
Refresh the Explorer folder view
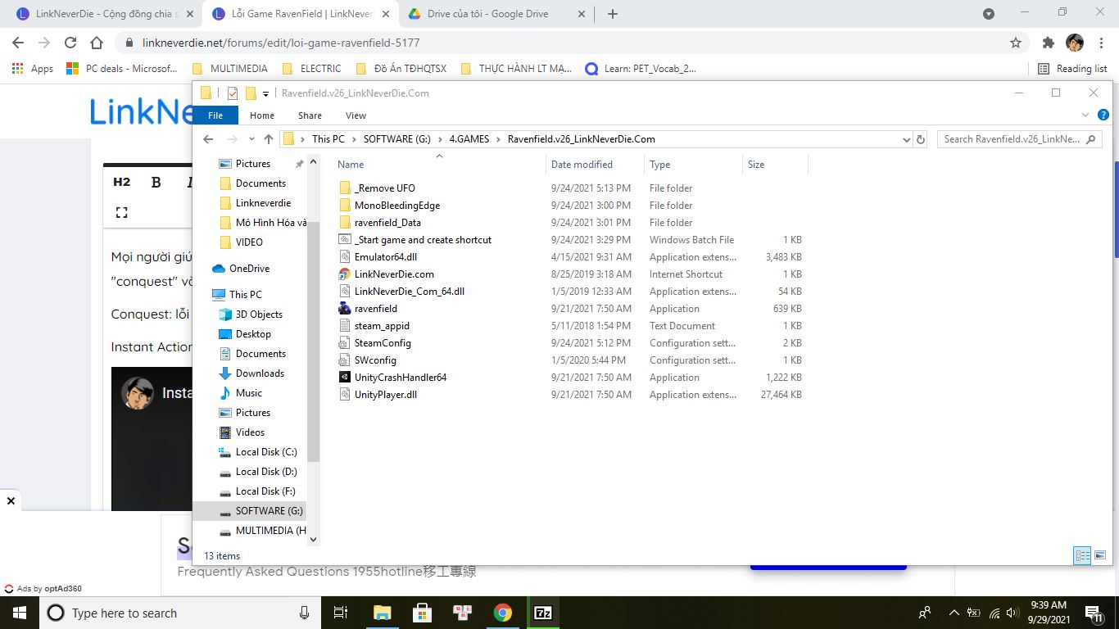921,139
